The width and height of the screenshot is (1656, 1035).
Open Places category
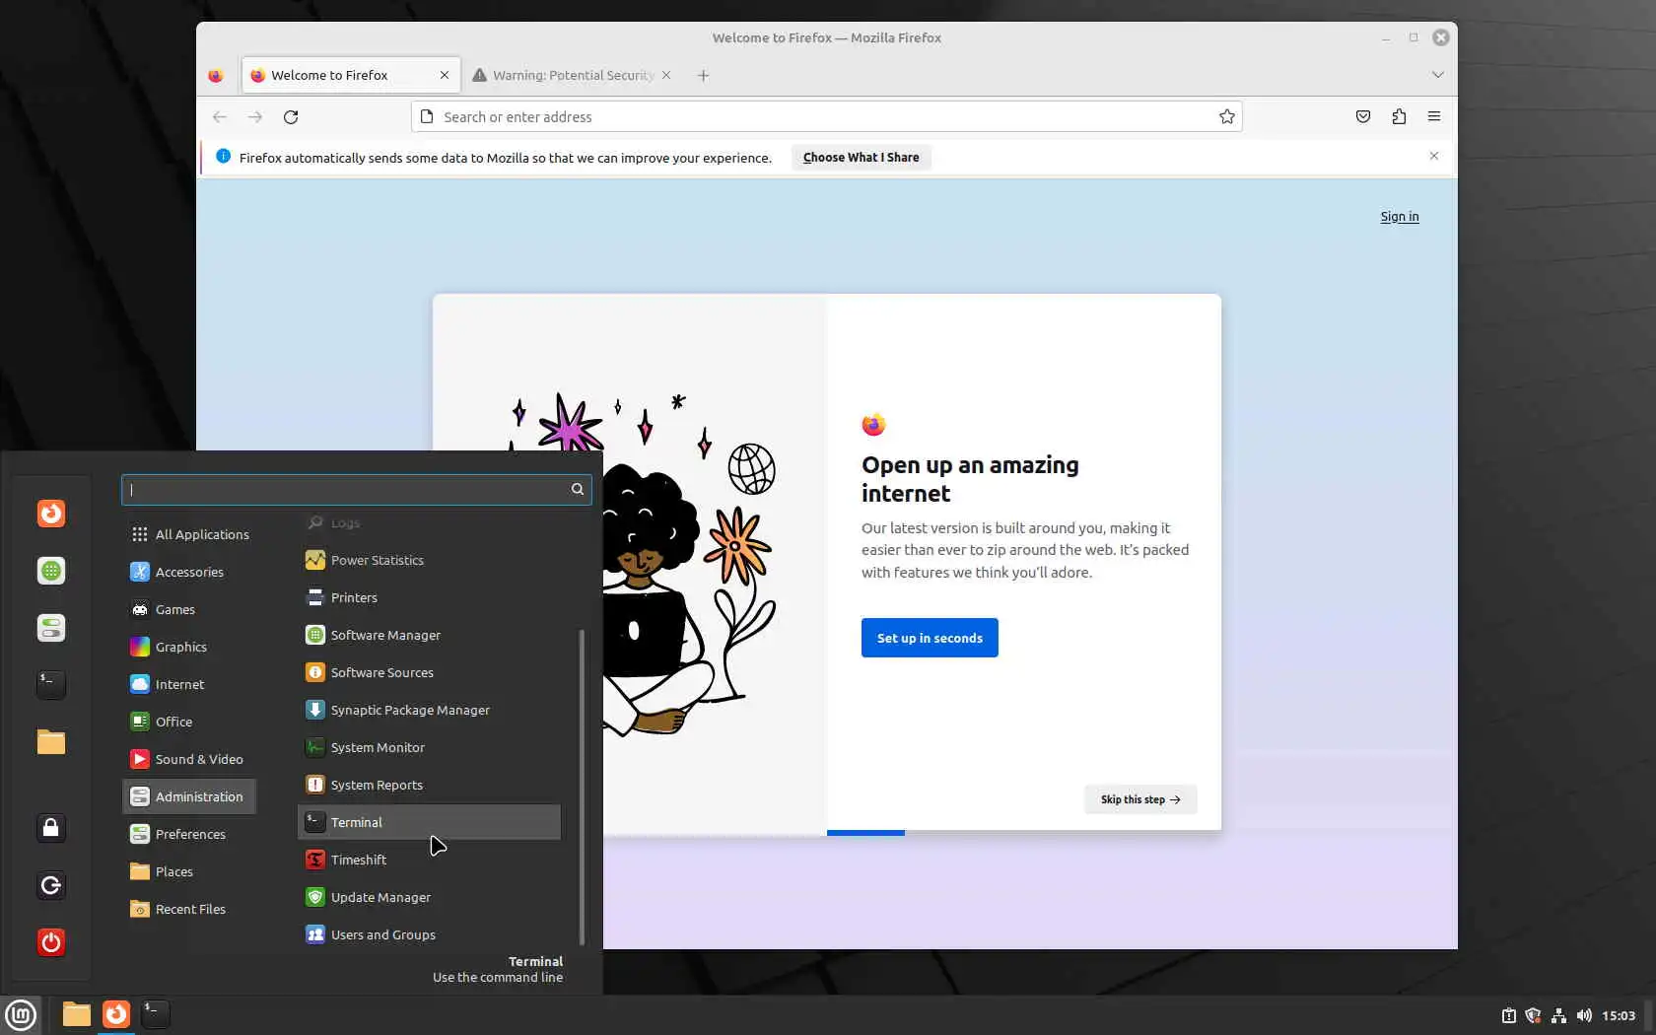coord(189,871)
